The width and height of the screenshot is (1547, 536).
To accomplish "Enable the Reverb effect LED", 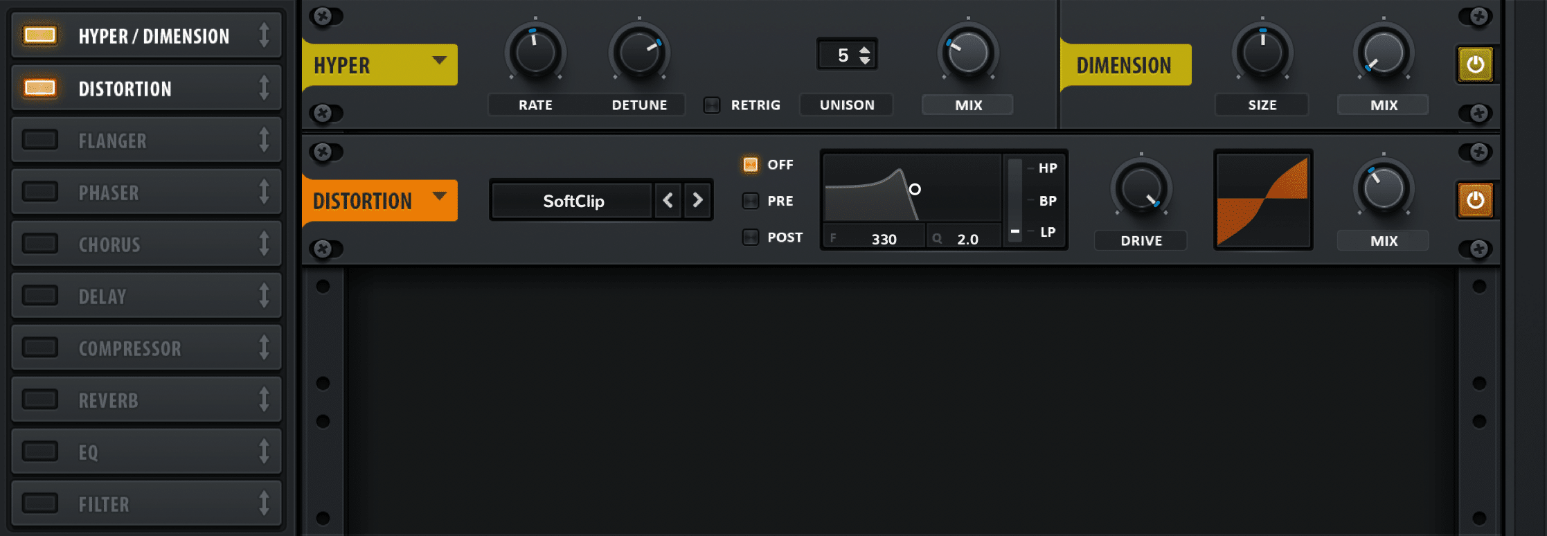I will 40,400.
